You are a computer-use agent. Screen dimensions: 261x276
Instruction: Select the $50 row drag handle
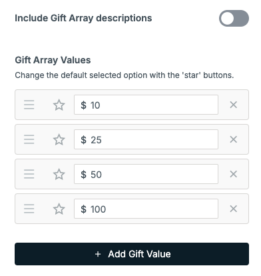[x=29, y=174]
